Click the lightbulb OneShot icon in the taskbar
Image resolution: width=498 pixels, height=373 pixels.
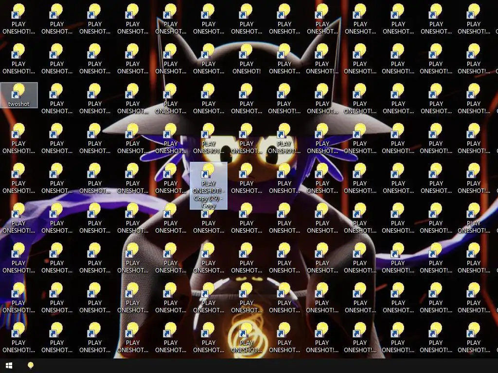click(x=31, y=366)
